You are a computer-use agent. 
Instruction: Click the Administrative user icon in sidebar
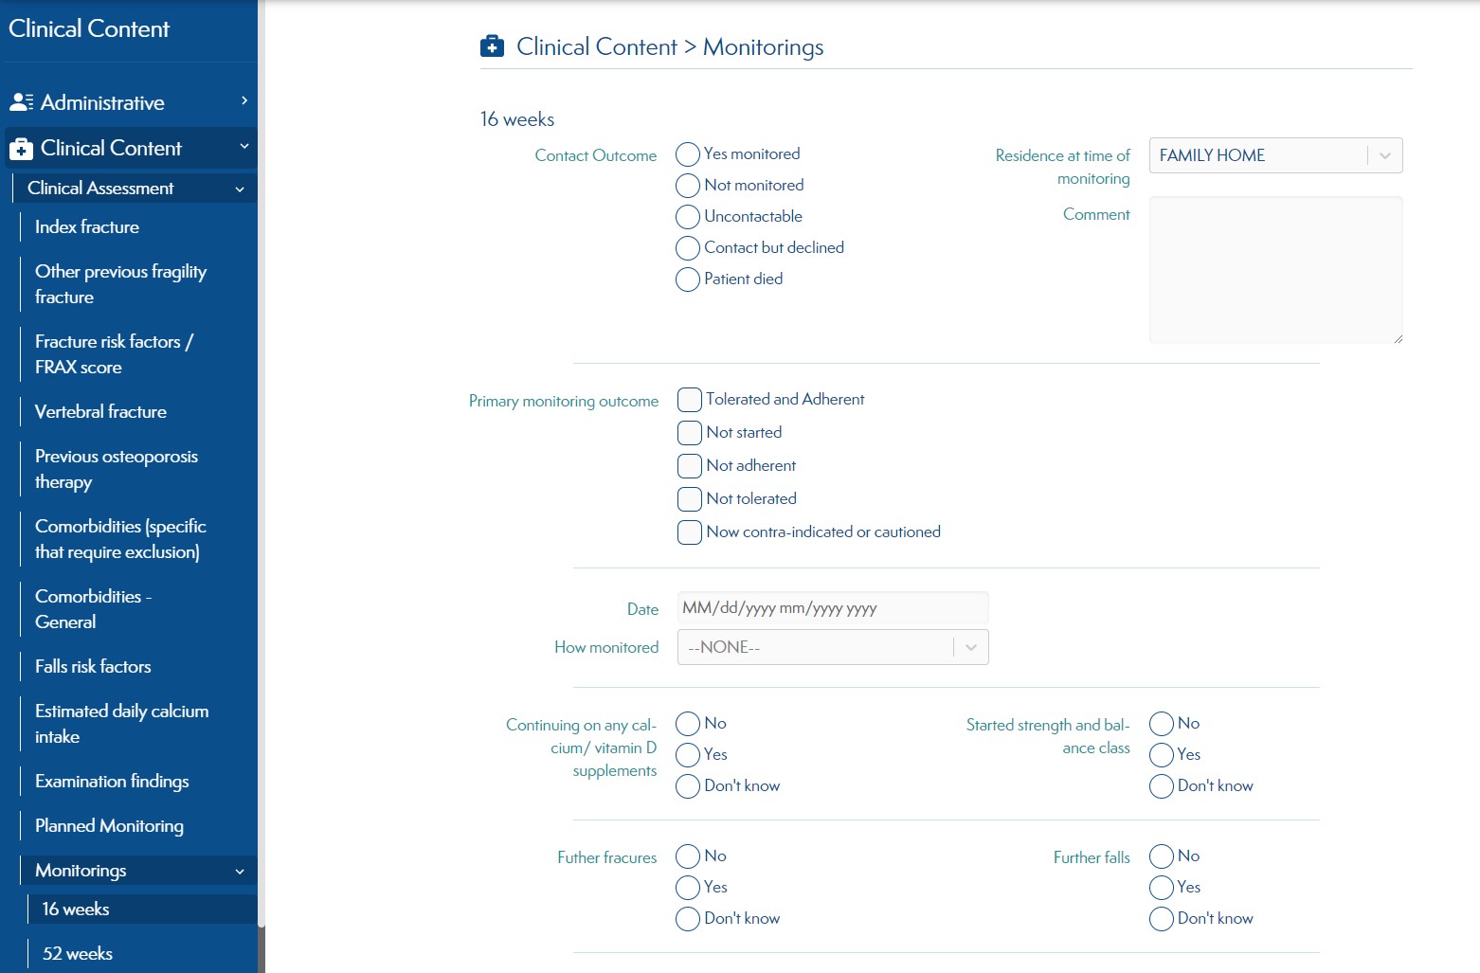tap(22, 102)
